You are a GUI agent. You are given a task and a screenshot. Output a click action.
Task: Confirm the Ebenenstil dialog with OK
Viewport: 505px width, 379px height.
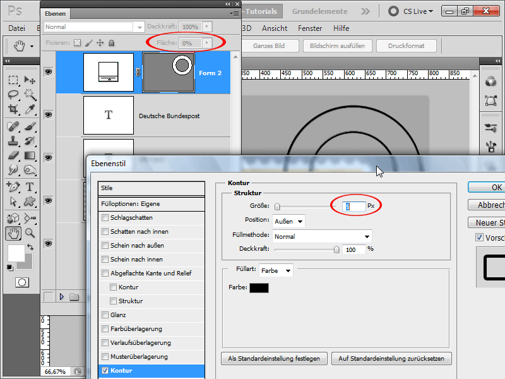[487, 187]
